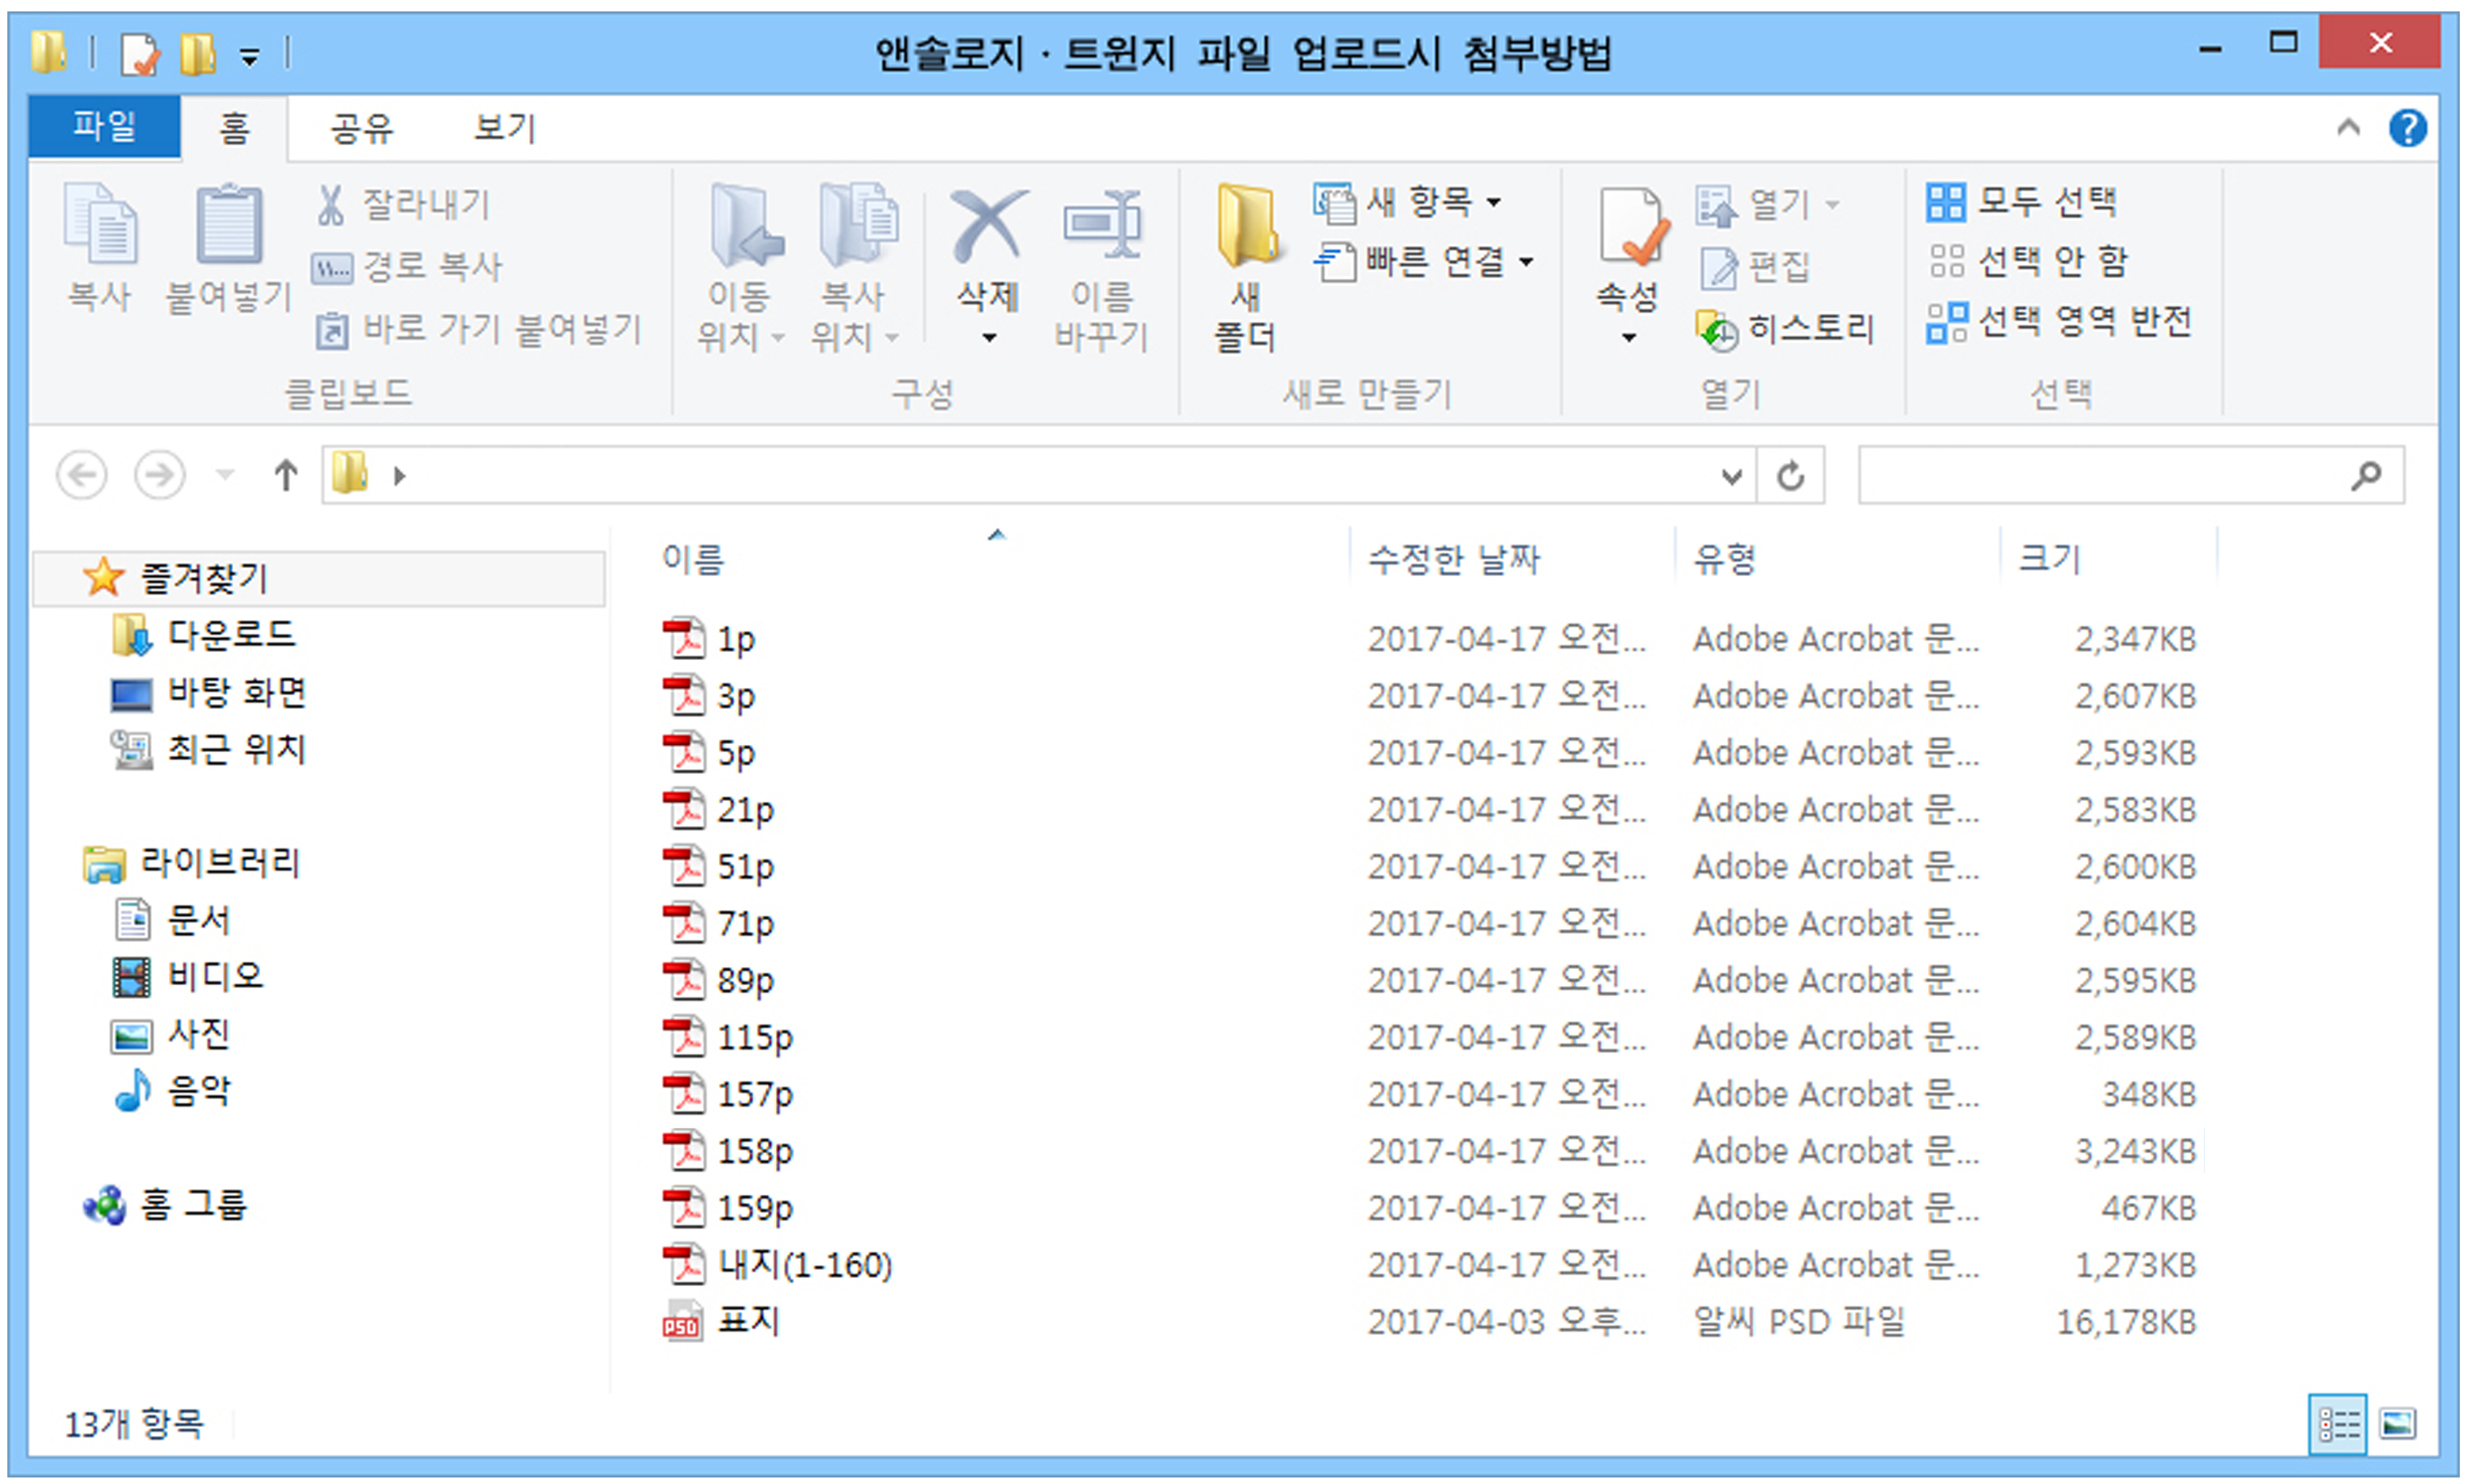Click the Cut (잘라내기) scissors icon
Image resolution: width=2472 pixels, height=1484 pixels.
(331, 204)
